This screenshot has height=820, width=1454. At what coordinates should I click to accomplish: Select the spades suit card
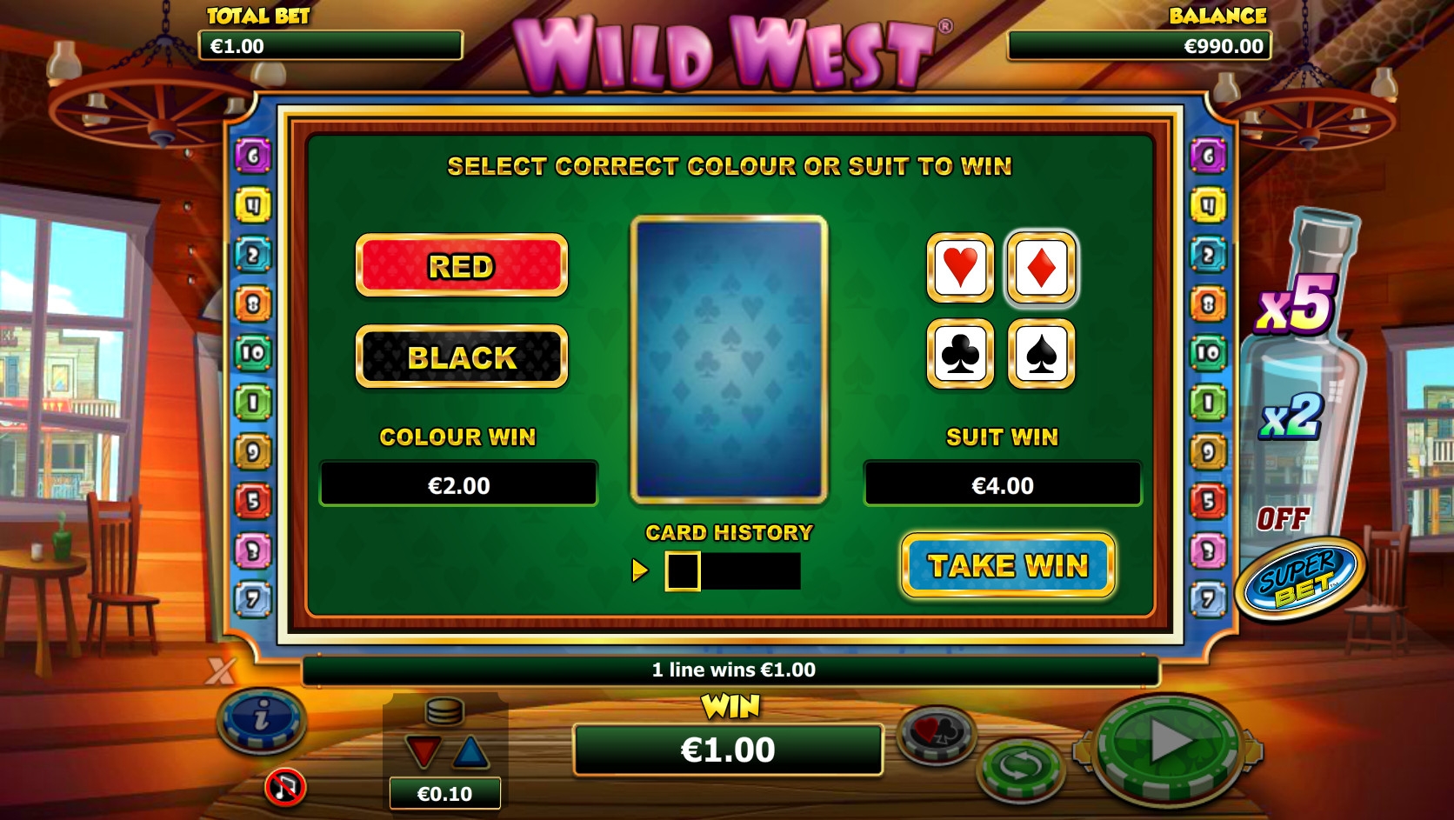click(x=1041, y=353)
